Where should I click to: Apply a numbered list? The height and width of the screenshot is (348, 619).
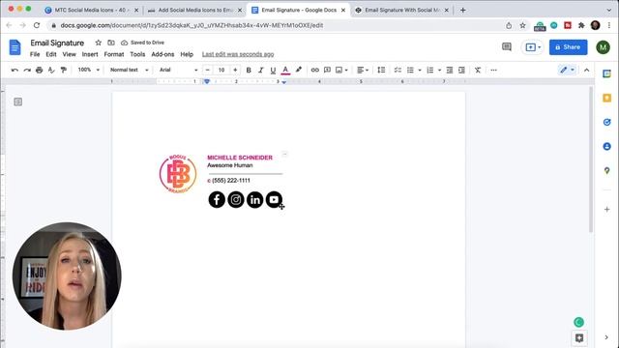[429, 71]
